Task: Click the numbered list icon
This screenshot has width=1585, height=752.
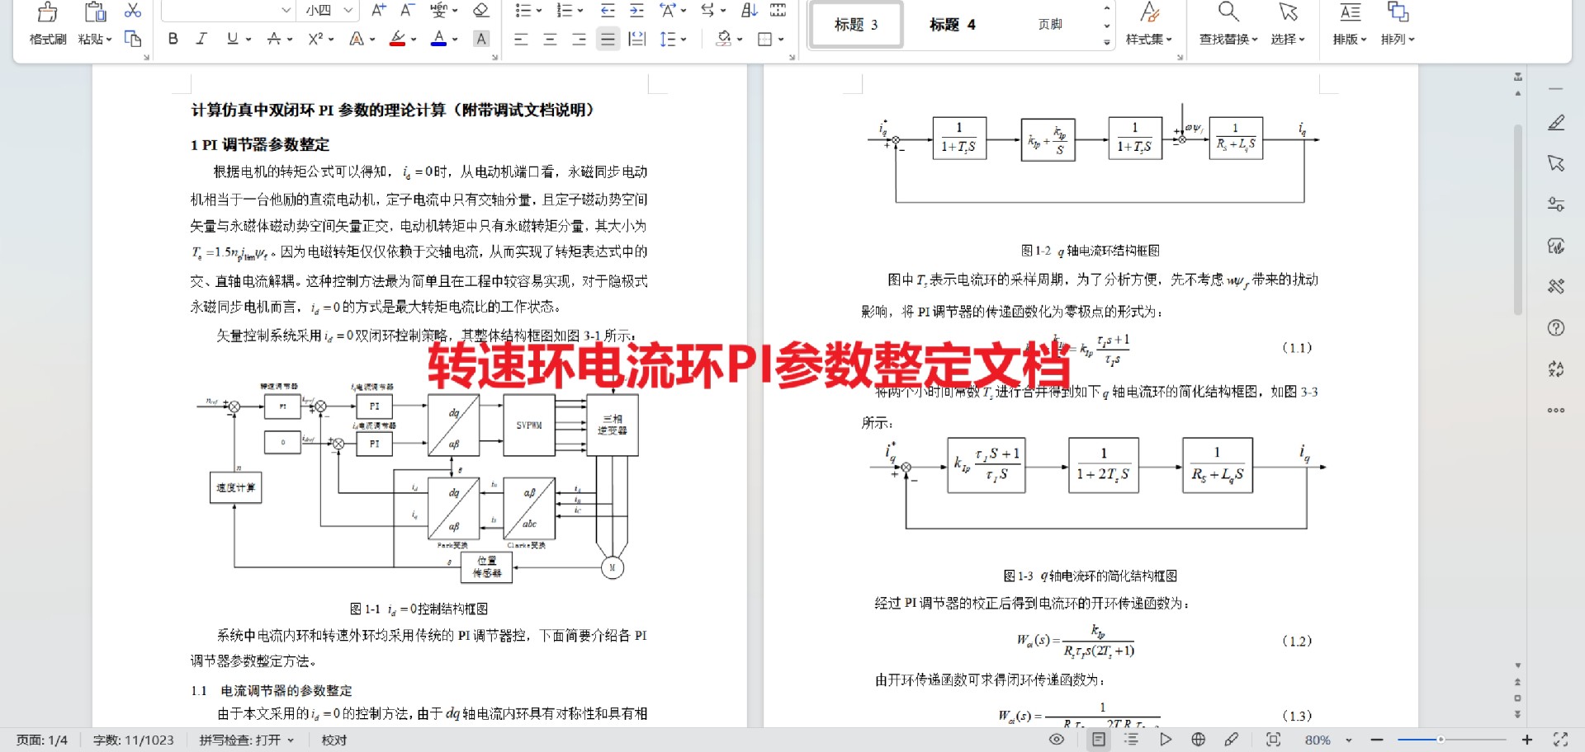Action: point(564,10)
